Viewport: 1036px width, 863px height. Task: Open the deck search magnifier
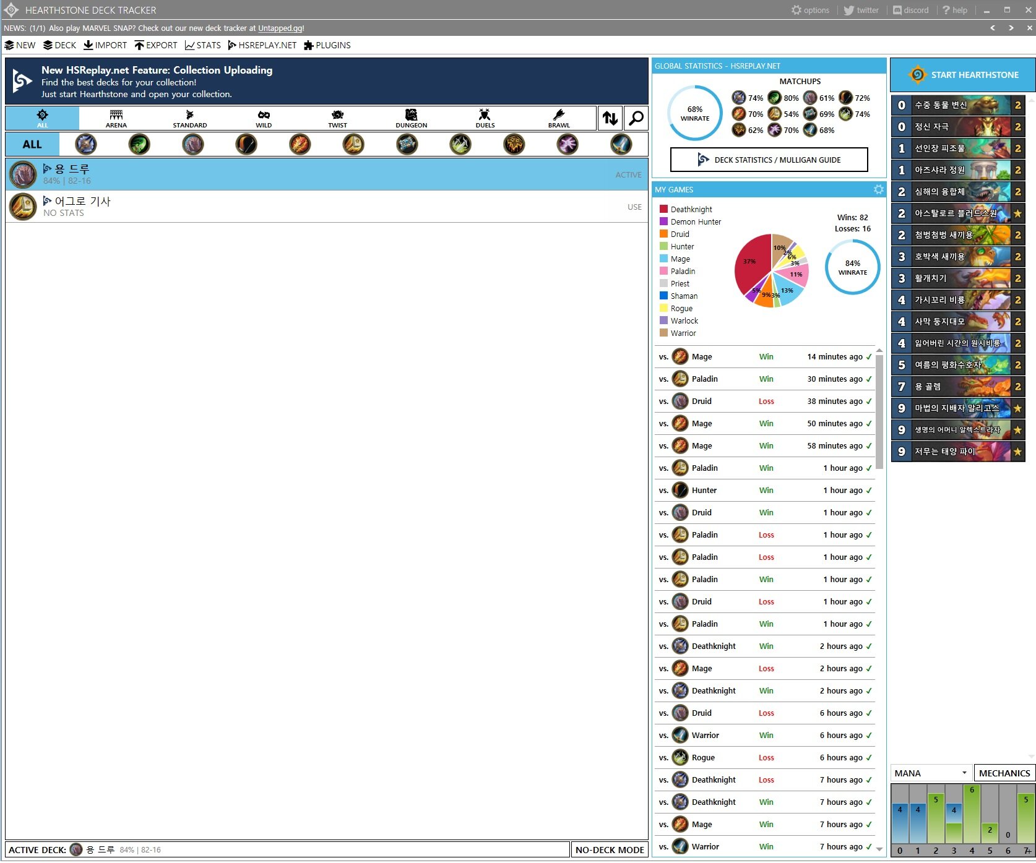pos(636,118)
